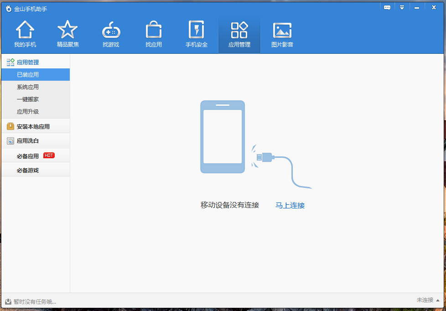Select 系统应用 in the sidebar
Image resolution: width=446 pixels, height=311 pixels.
[28, 87]
